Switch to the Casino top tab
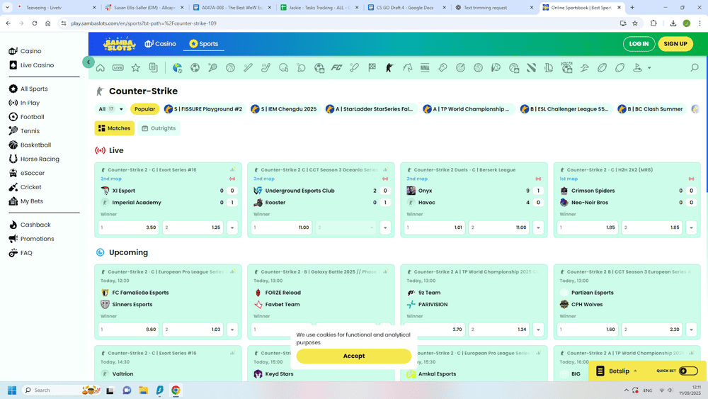The width and height of the screenshot is (708, 399). [160, 44]
